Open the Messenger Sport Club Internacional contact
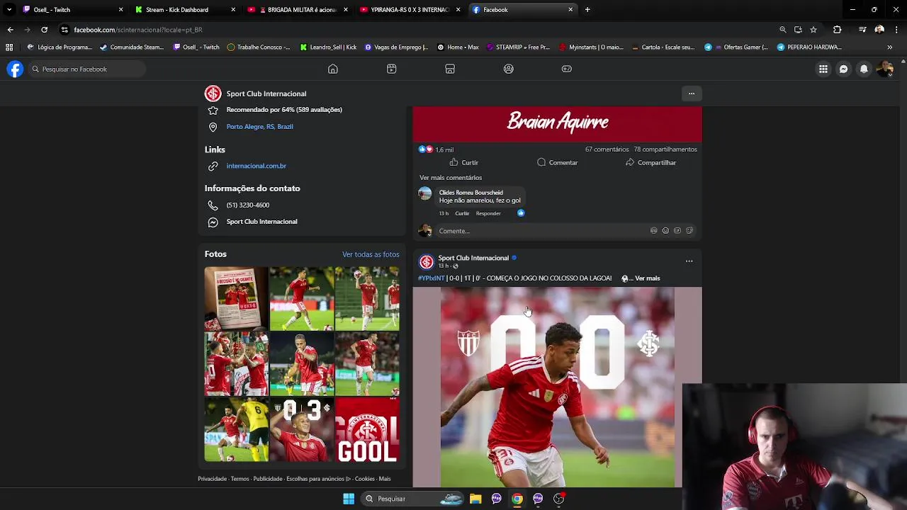Image resolution: width=907 pixels, height=510 pixels. coord(261,222)
